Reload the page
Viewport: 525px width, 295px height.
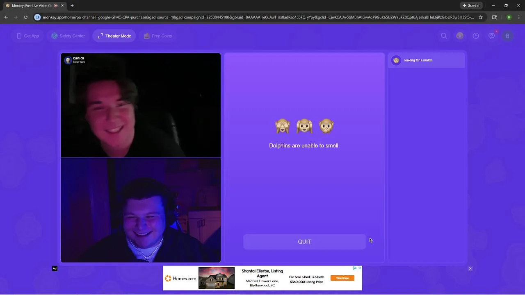pyautogui.click(x=25, y=17)
